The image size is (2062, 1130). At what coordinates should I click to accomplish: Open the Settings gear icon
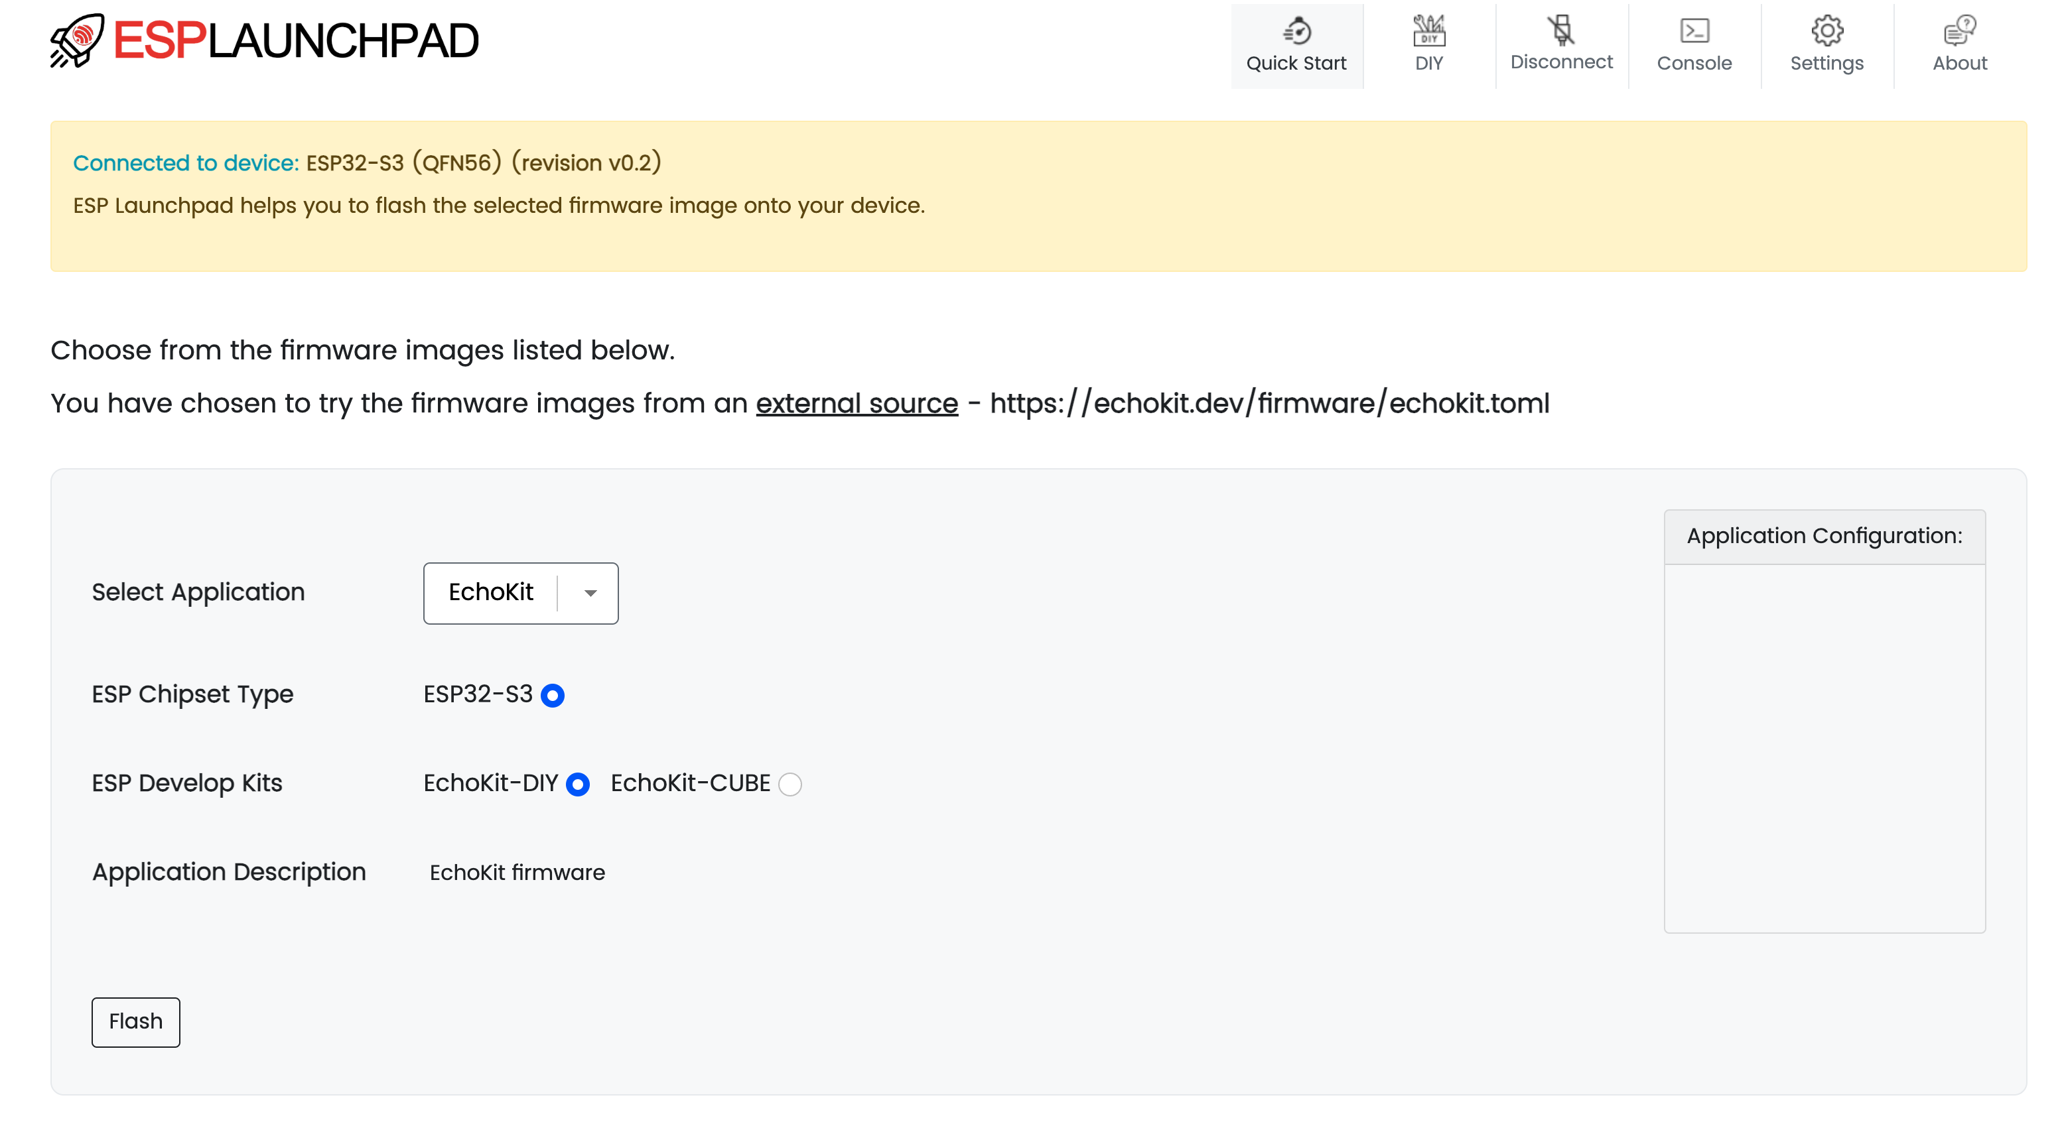(x=1826, y=31)
